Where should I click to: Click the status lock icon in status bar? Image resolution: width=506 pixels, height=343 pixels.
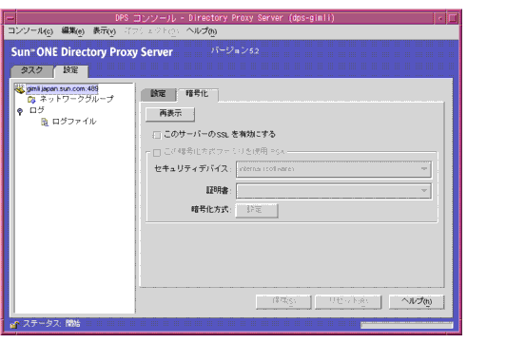pyautogui.click(x=14, y=324)
